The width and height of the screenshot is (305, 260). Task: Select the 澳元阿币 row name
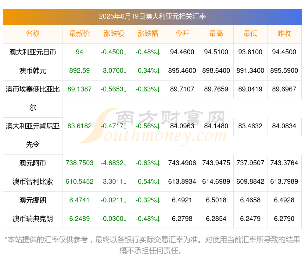(x=33, y=163)
